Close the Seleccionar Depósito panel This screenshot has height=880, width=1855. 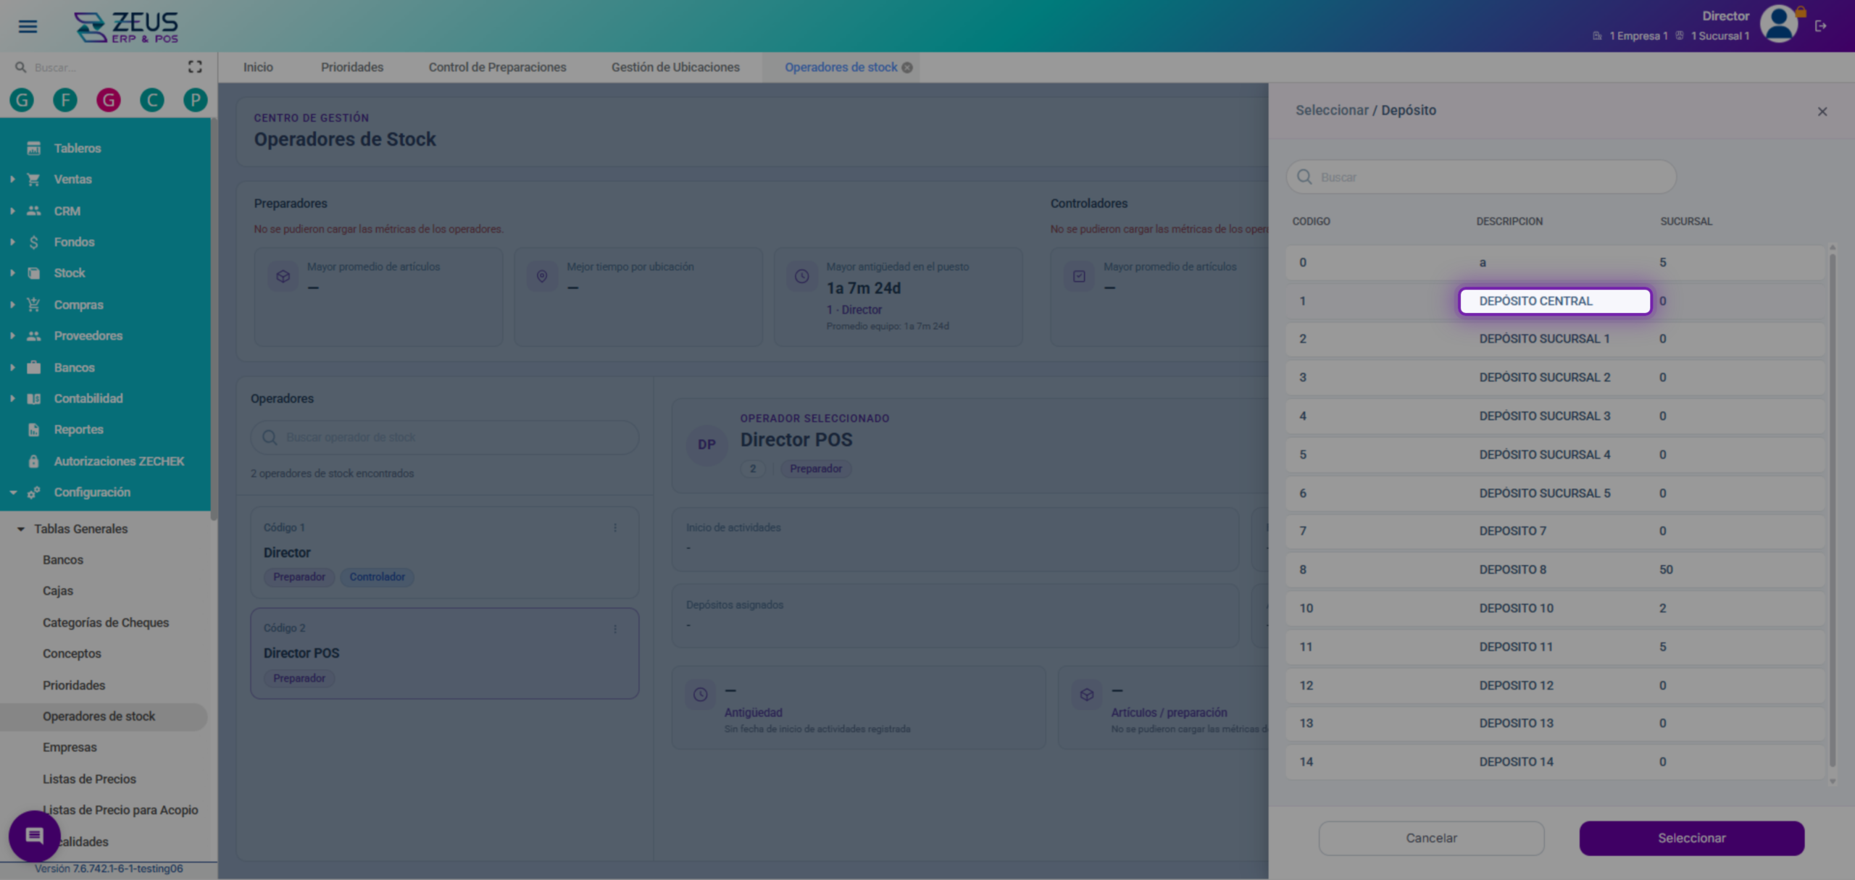tap(1822, 112)
